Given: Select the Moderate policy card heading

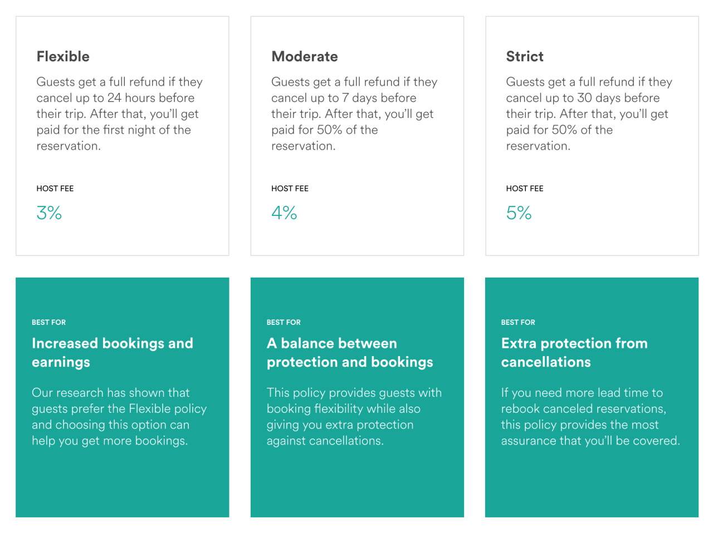Looking at the screenshot, I should (304, 57).
